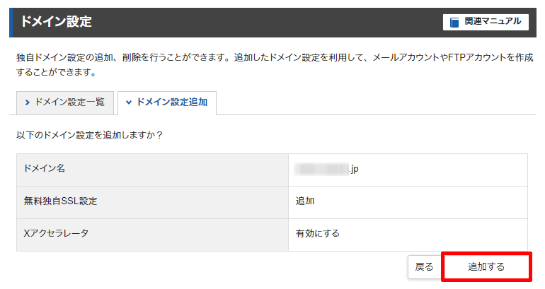Click the down chevron beside ドメイン設定追加

pos(129,102)
